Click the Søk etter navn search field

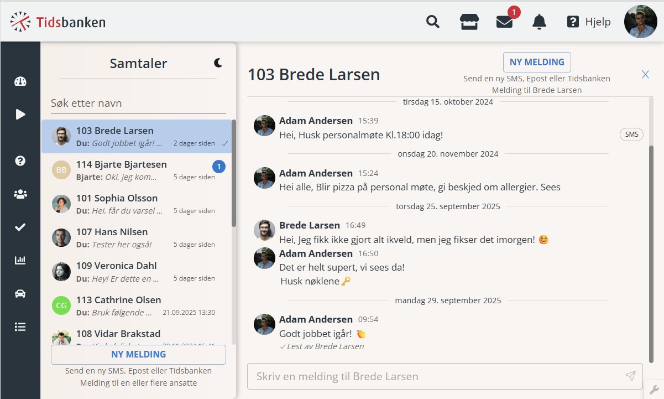pos(138,103)
